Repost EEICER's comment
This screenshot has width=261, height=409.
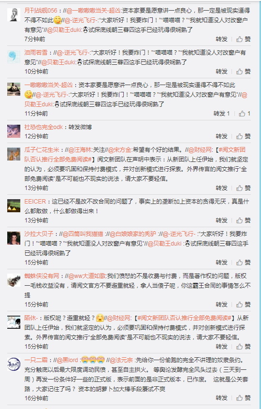[x=222, y=220]
